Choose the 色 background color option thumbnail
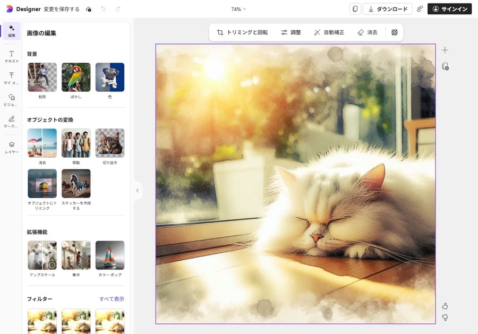Screen dimensions: 478x334 pos(110,77)
